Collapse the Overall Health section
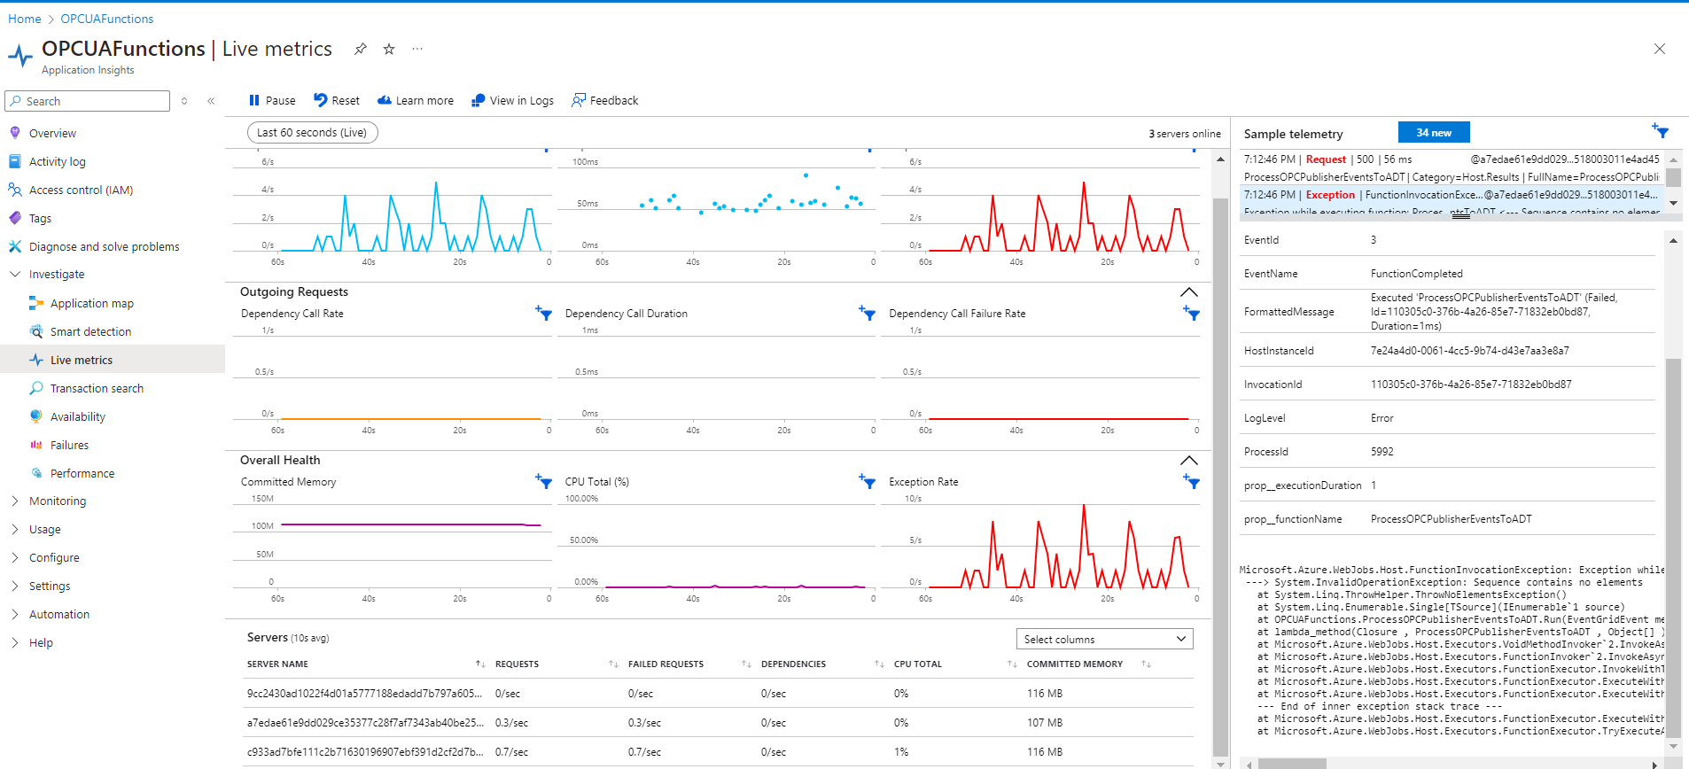Viewport: 1689px width, 769px height. coord(1189,460)
